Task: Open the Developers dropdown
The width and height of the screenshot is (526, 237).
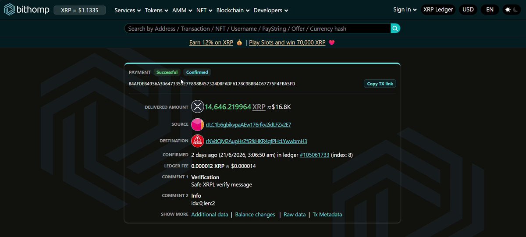Action: point(271,10)
